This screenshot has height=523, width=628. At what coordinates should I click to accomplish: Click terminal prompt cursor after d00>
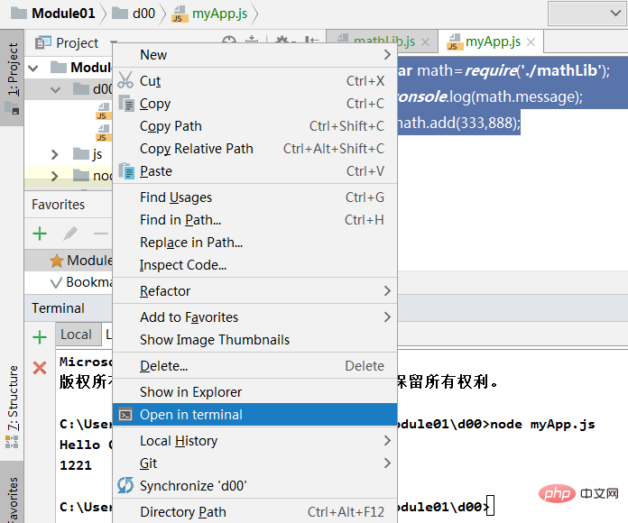pos(491,505)
